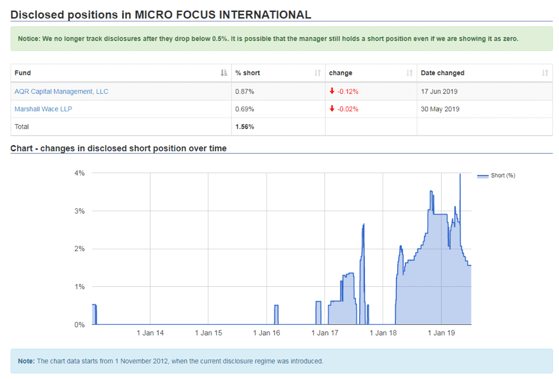The height and width of the screenshot is (379, 559).
Task: Click the 1 Jan 15 axis label
Action: tap(208, 333)
